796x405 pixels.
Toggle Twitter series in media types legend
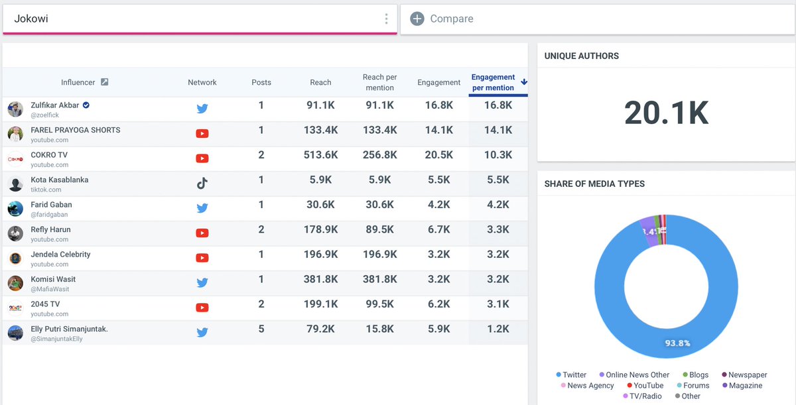[571, 375]
